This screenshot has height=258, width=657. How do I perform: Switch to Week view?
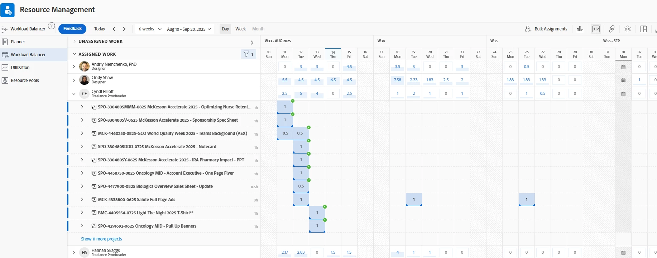241,29
